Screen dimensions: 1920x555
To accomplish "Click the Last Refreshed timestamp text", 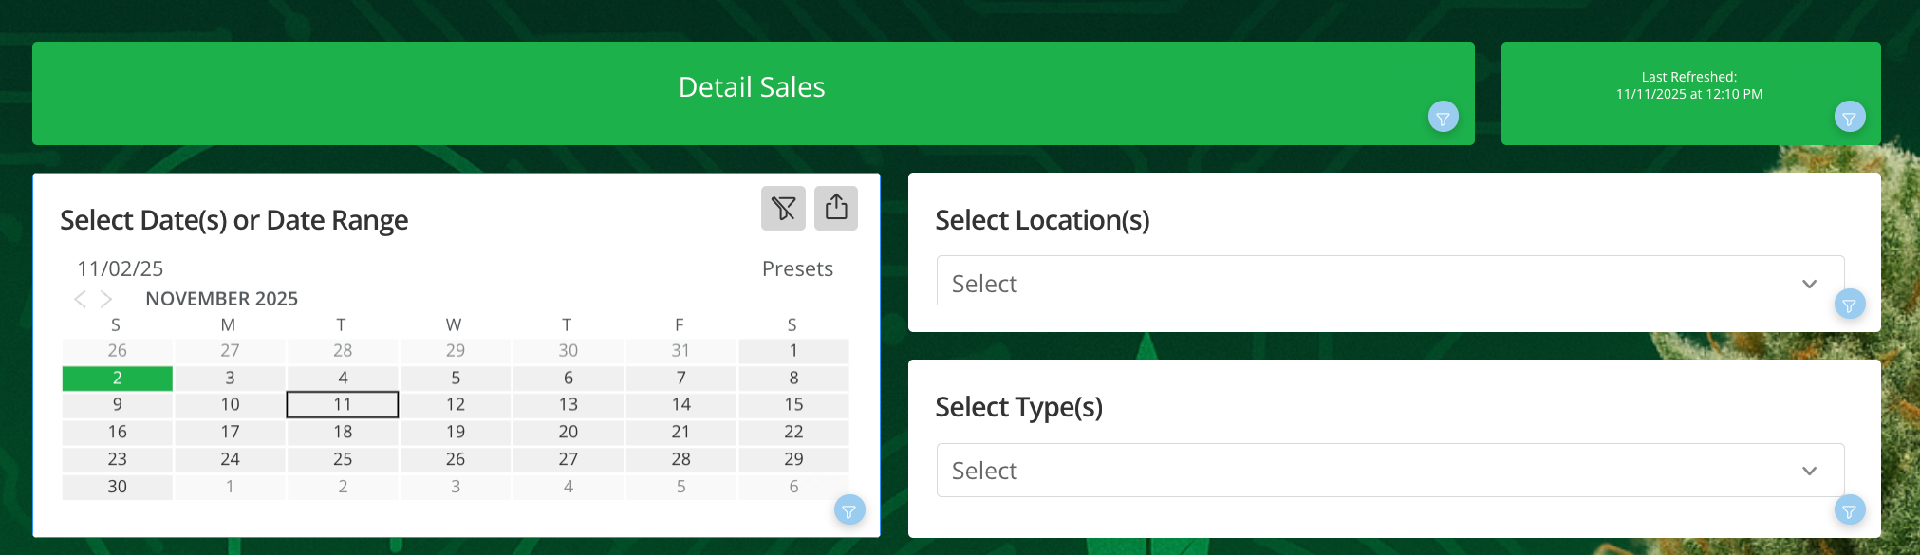I will pos(1689,85).
